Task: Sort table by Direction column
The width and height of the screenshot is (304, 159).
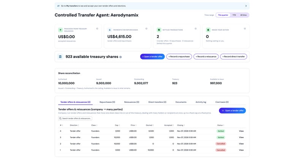Action: [x=74, y=125]
